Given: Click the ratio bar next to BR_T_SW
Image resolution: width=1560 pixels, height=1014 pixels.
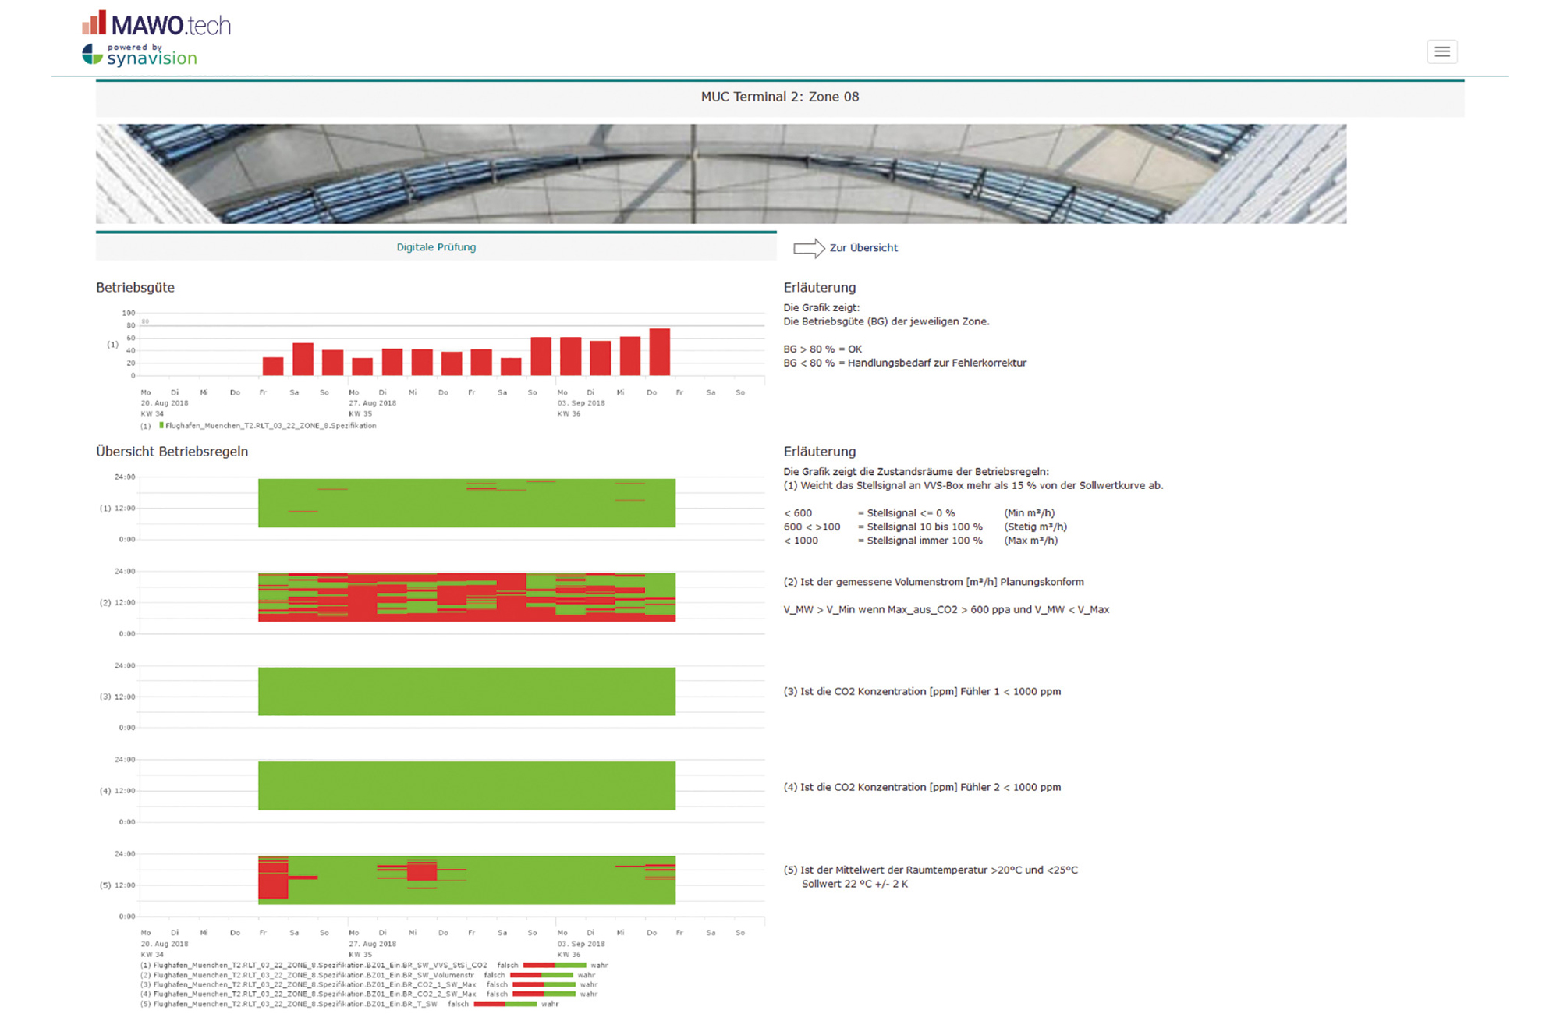Looking at the screenshot, I should pos(505,1005).
